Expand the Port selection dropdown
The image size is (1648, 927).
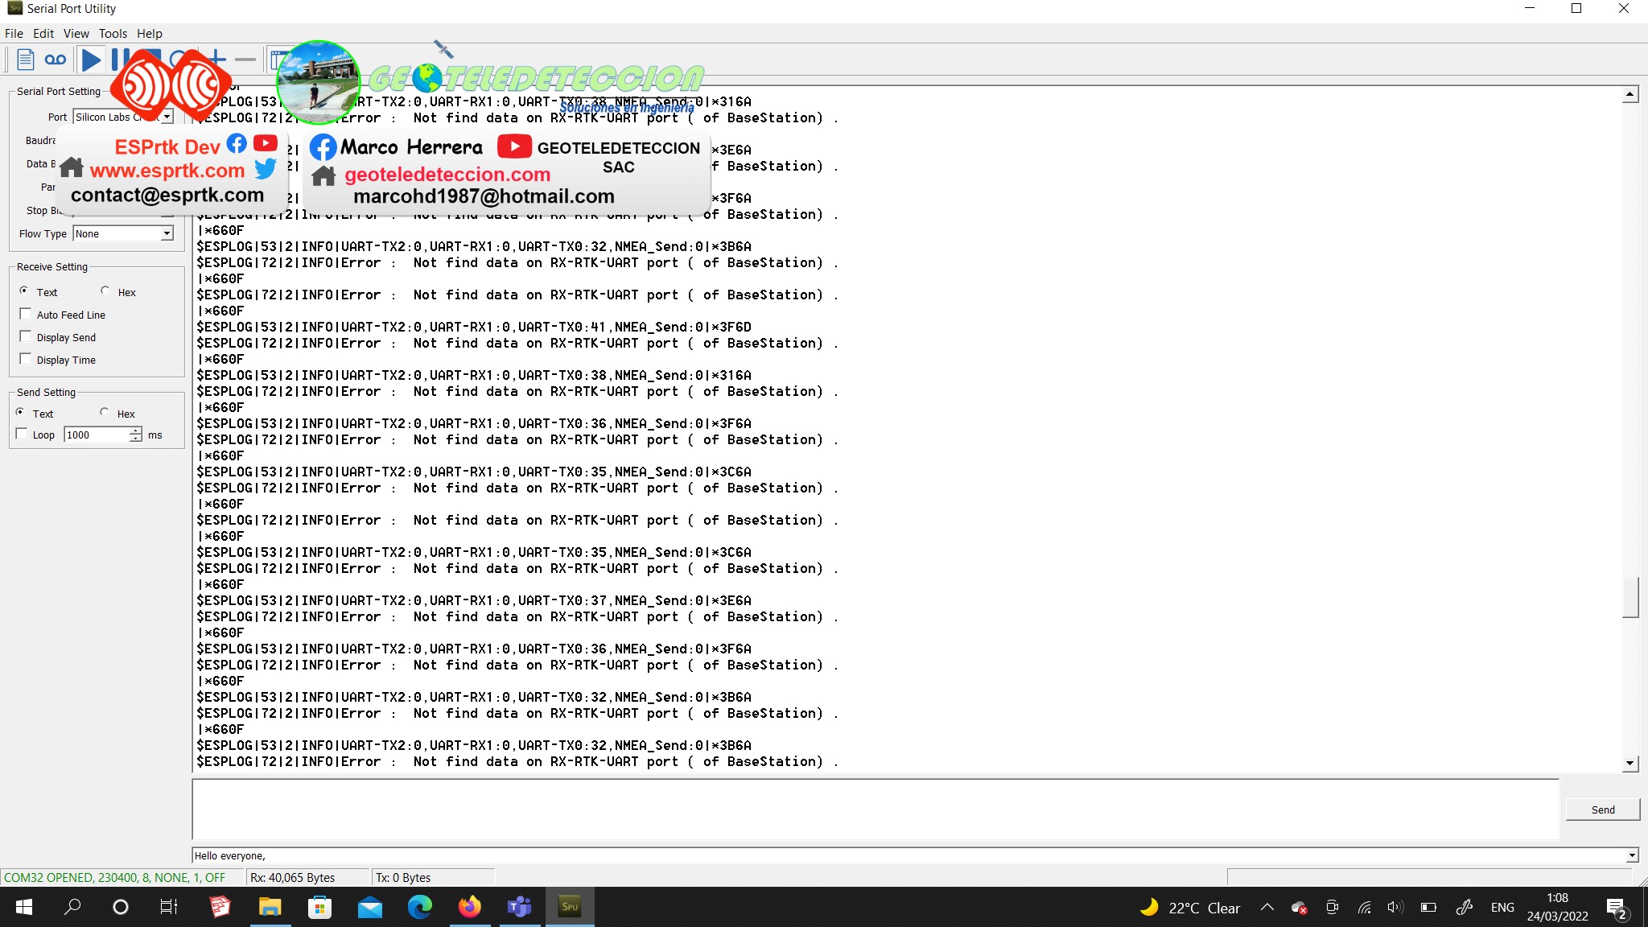pyautogui.click(x=167, y=117)
